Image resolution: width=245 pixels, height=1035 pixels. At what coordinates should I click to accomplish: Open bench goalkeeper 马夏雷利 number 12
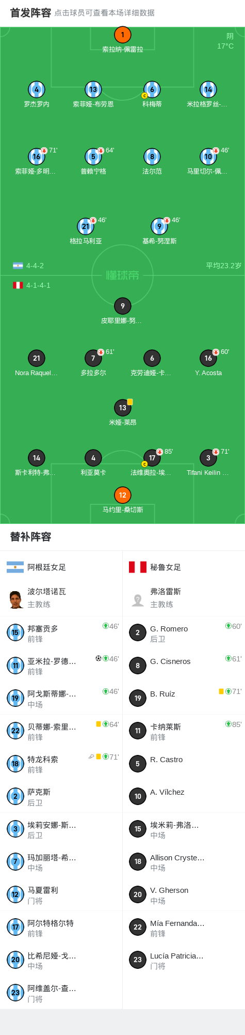[x=61, y=894]
